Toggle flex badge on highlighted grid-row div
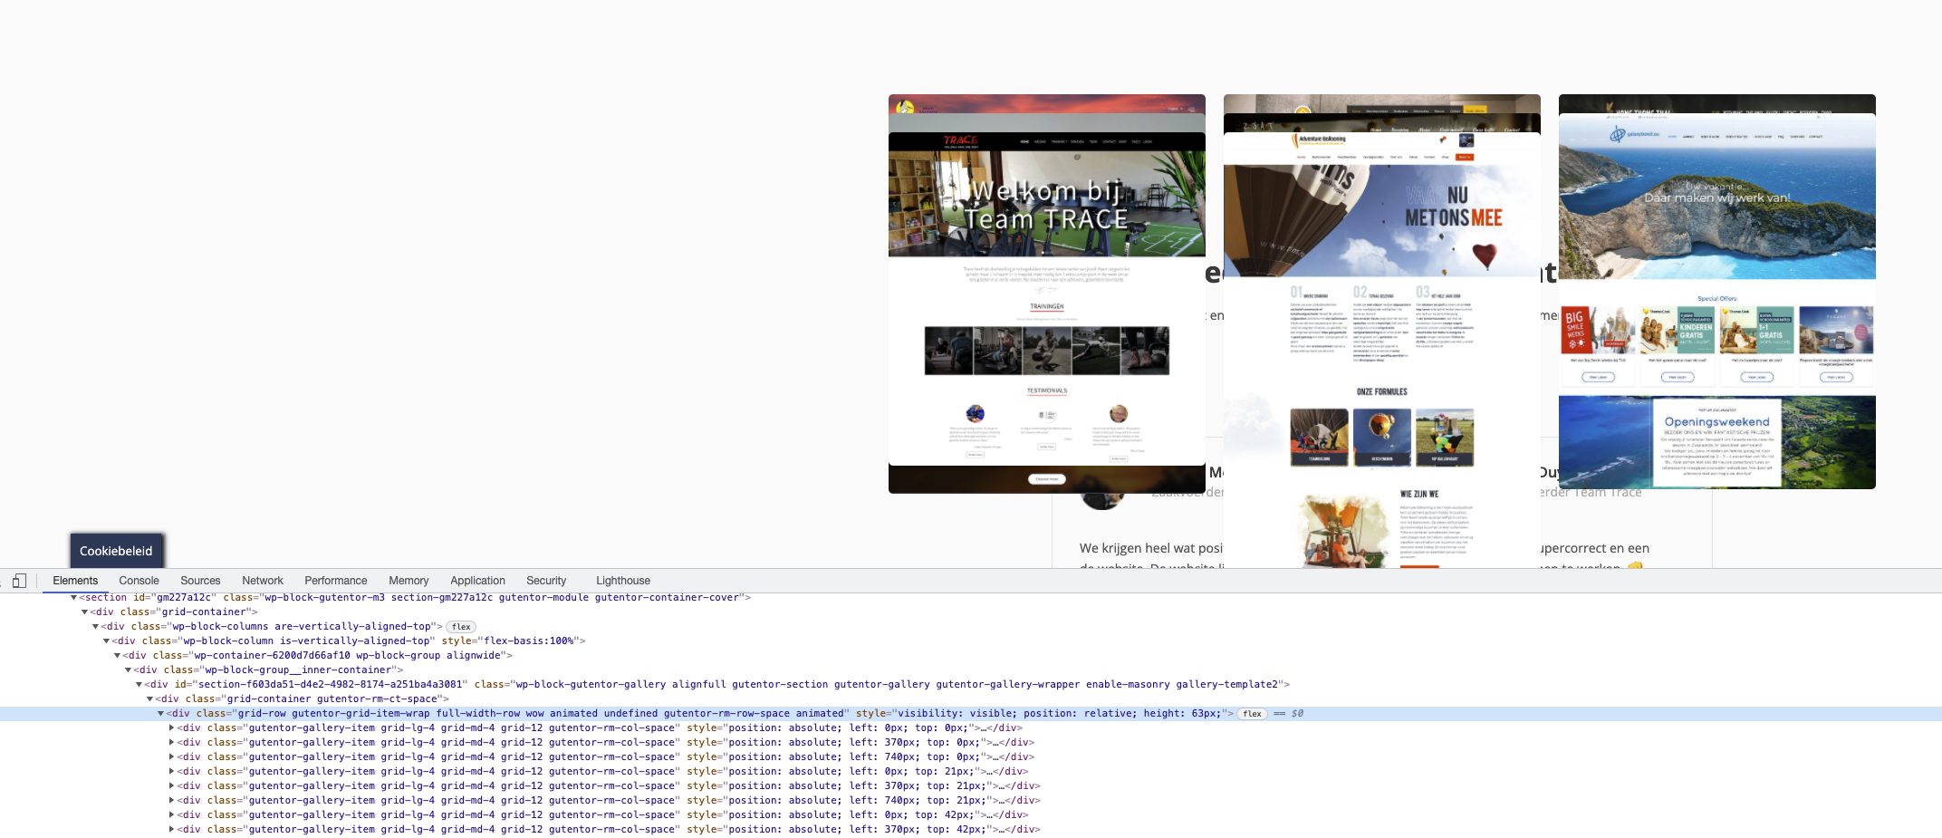This screenshot has width=1942, height=838. click(1252, 714)
